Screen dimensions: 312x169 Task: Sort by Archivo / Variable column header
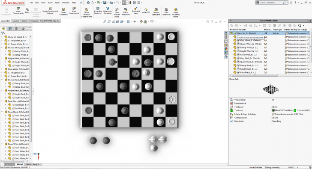[x=238, y=30]
